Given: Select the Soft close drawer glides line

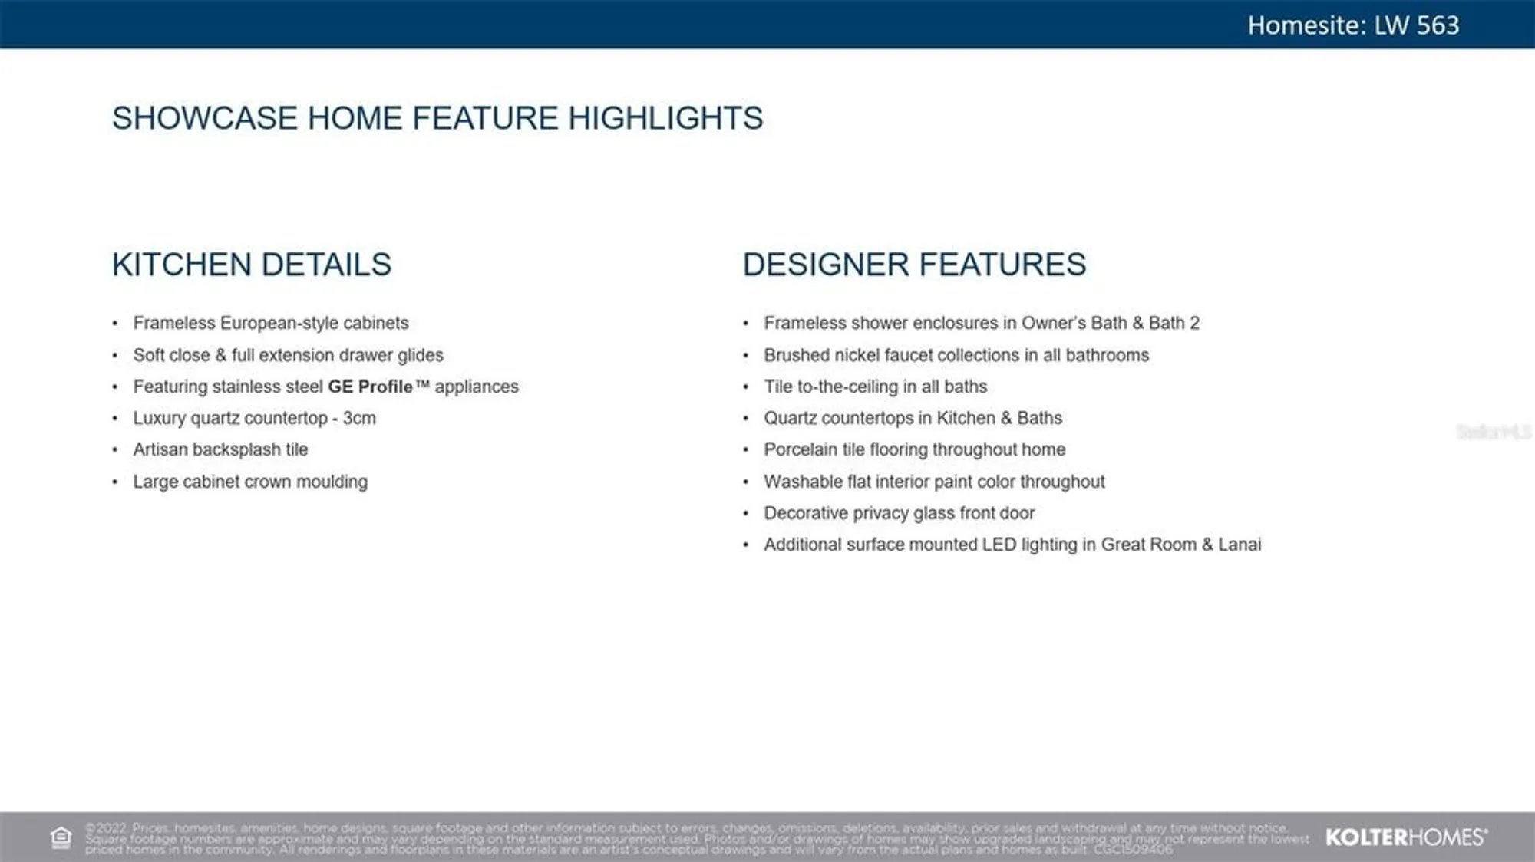Looking at the screenshot, I should (x=288, y=355).
